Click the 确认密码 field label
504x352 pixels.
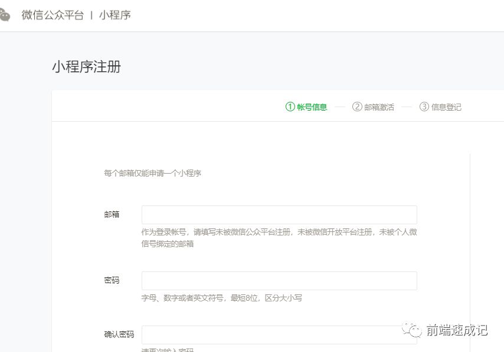click(x=119, y=334)
